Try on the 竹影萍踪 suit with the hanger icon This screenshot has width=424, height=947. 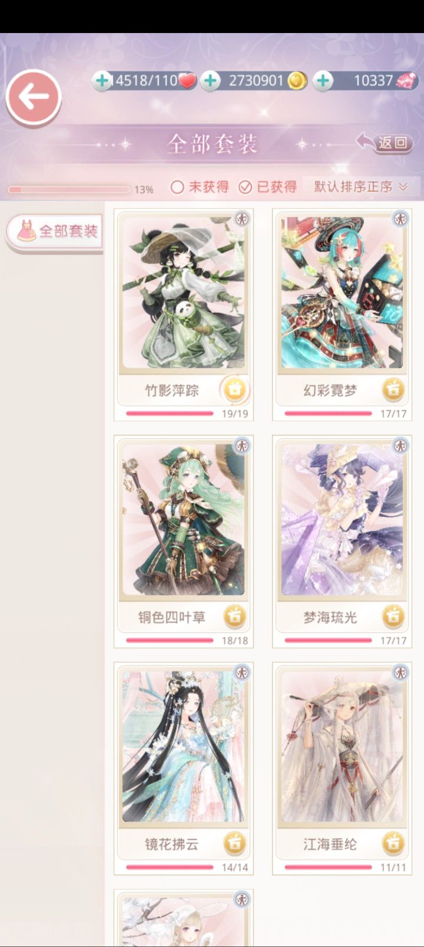[234, 389]
